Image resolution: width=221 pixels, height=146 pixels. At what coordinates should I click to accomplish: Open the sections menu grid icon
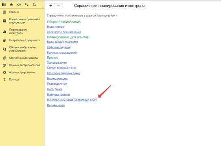pos(4,4)
